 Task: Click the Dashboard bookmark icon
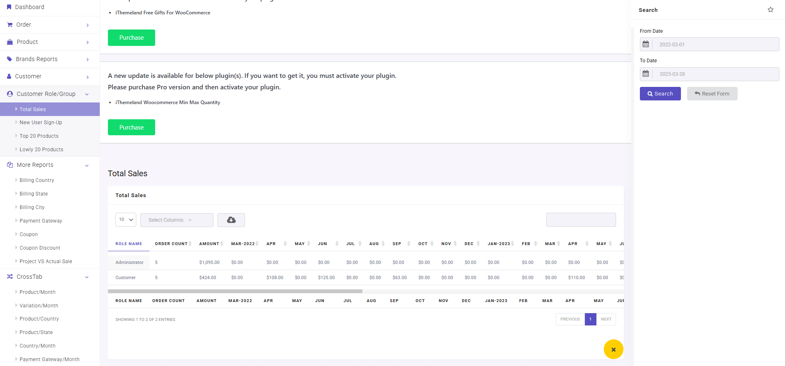point(9,7)
